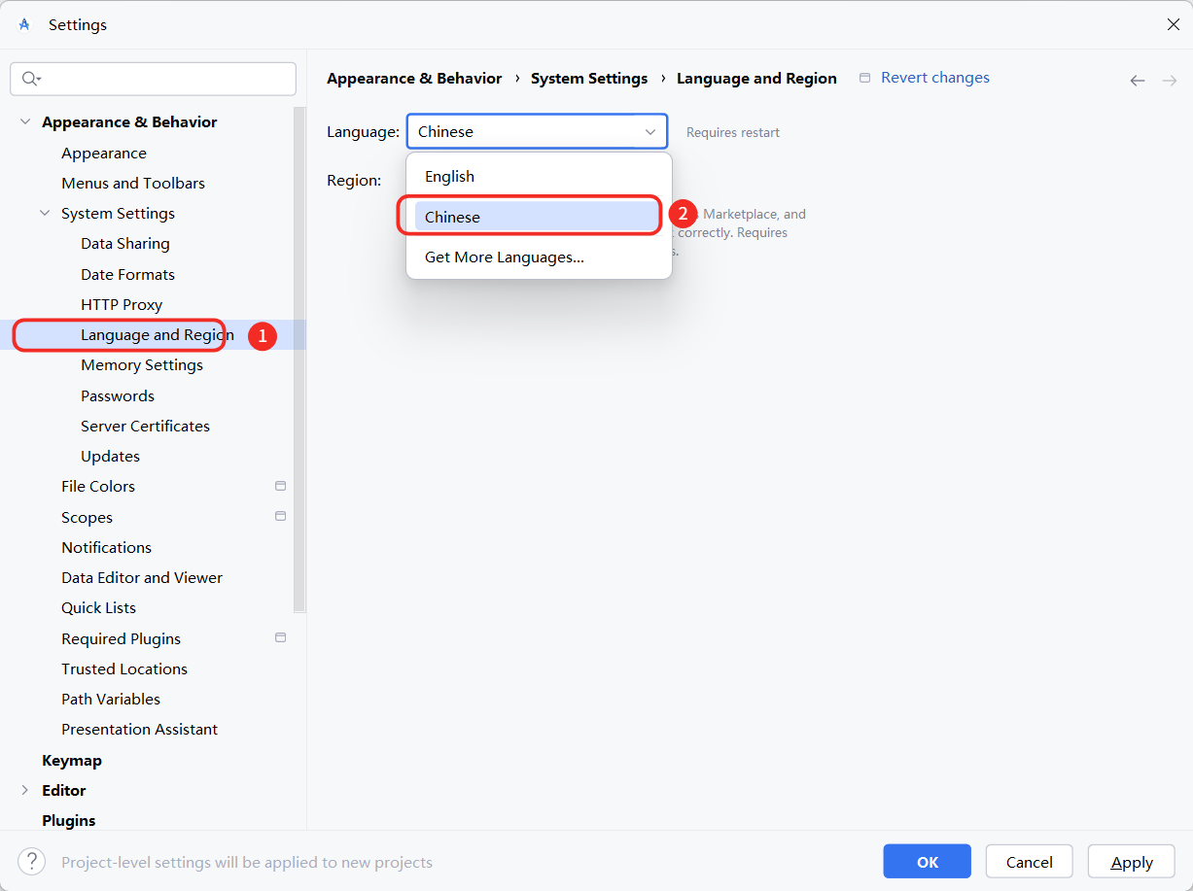Click Get More Languages option

click(504, 257)
